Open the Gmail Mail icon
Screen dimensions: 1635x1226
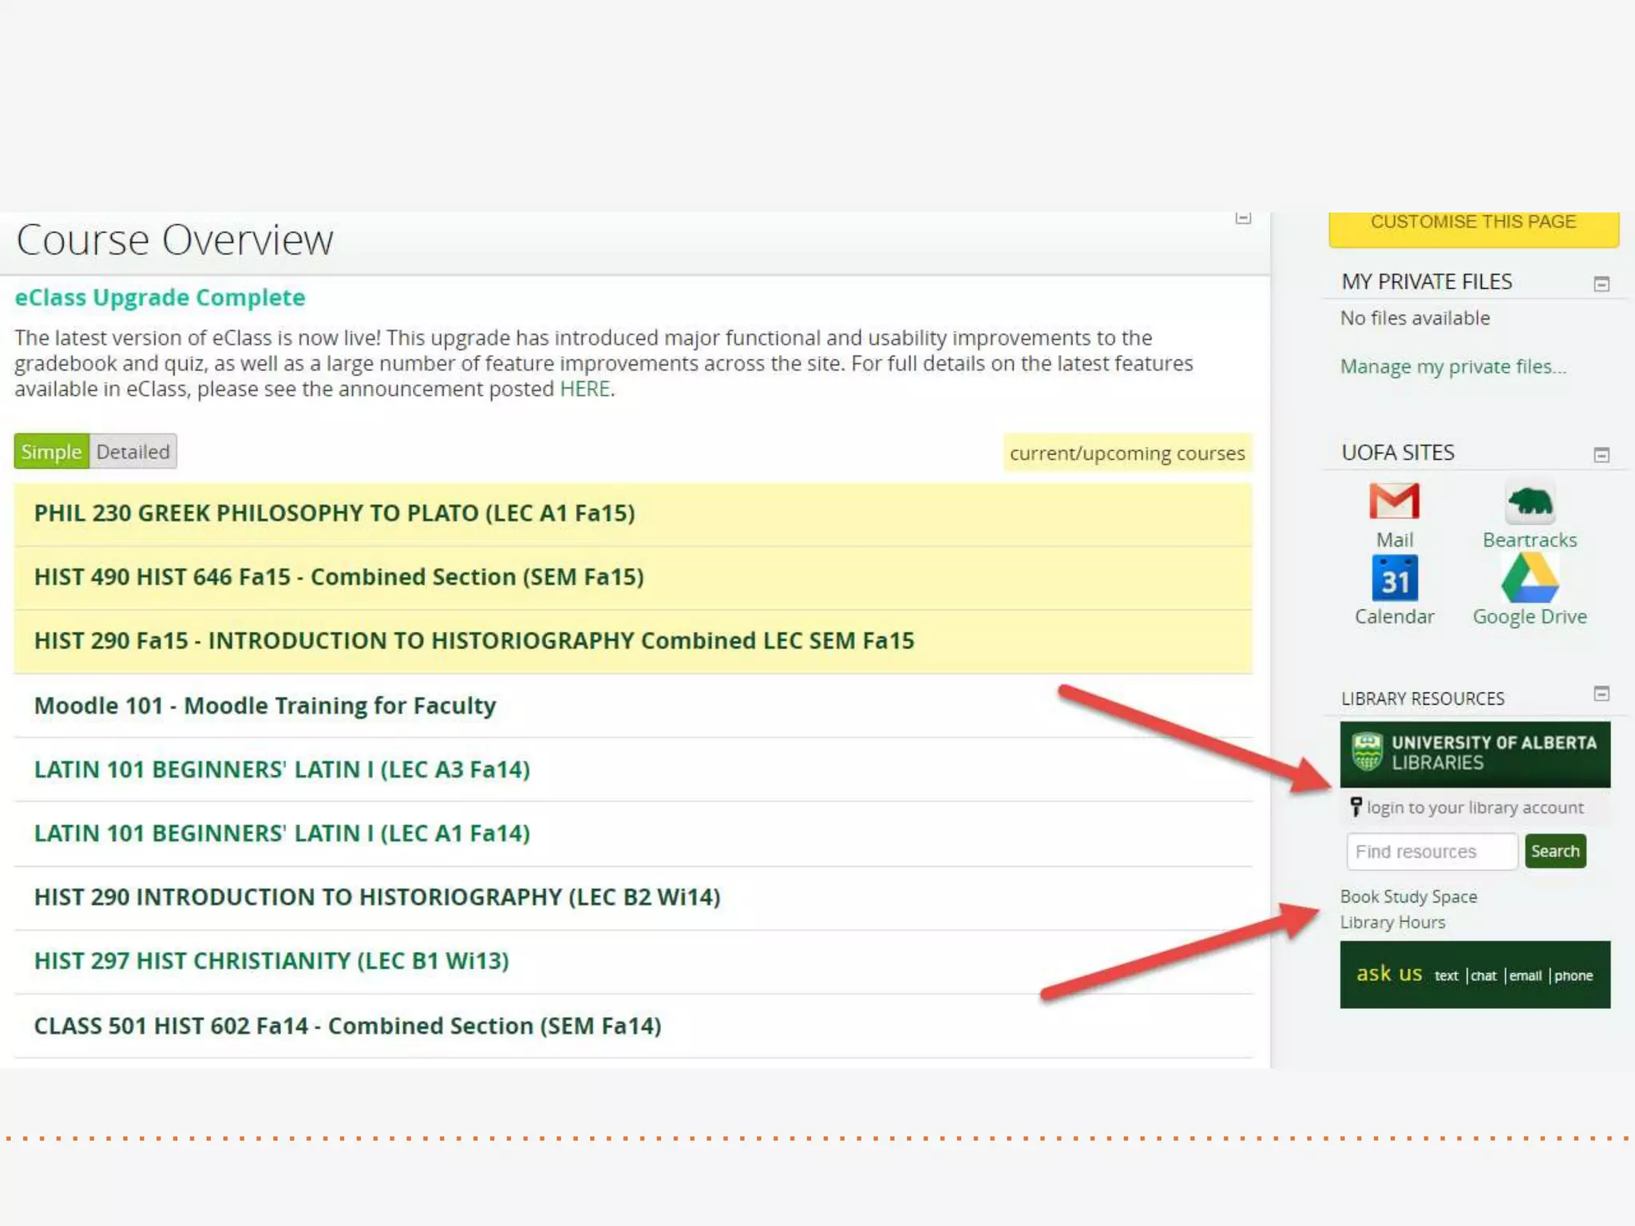click(1394, 502)
